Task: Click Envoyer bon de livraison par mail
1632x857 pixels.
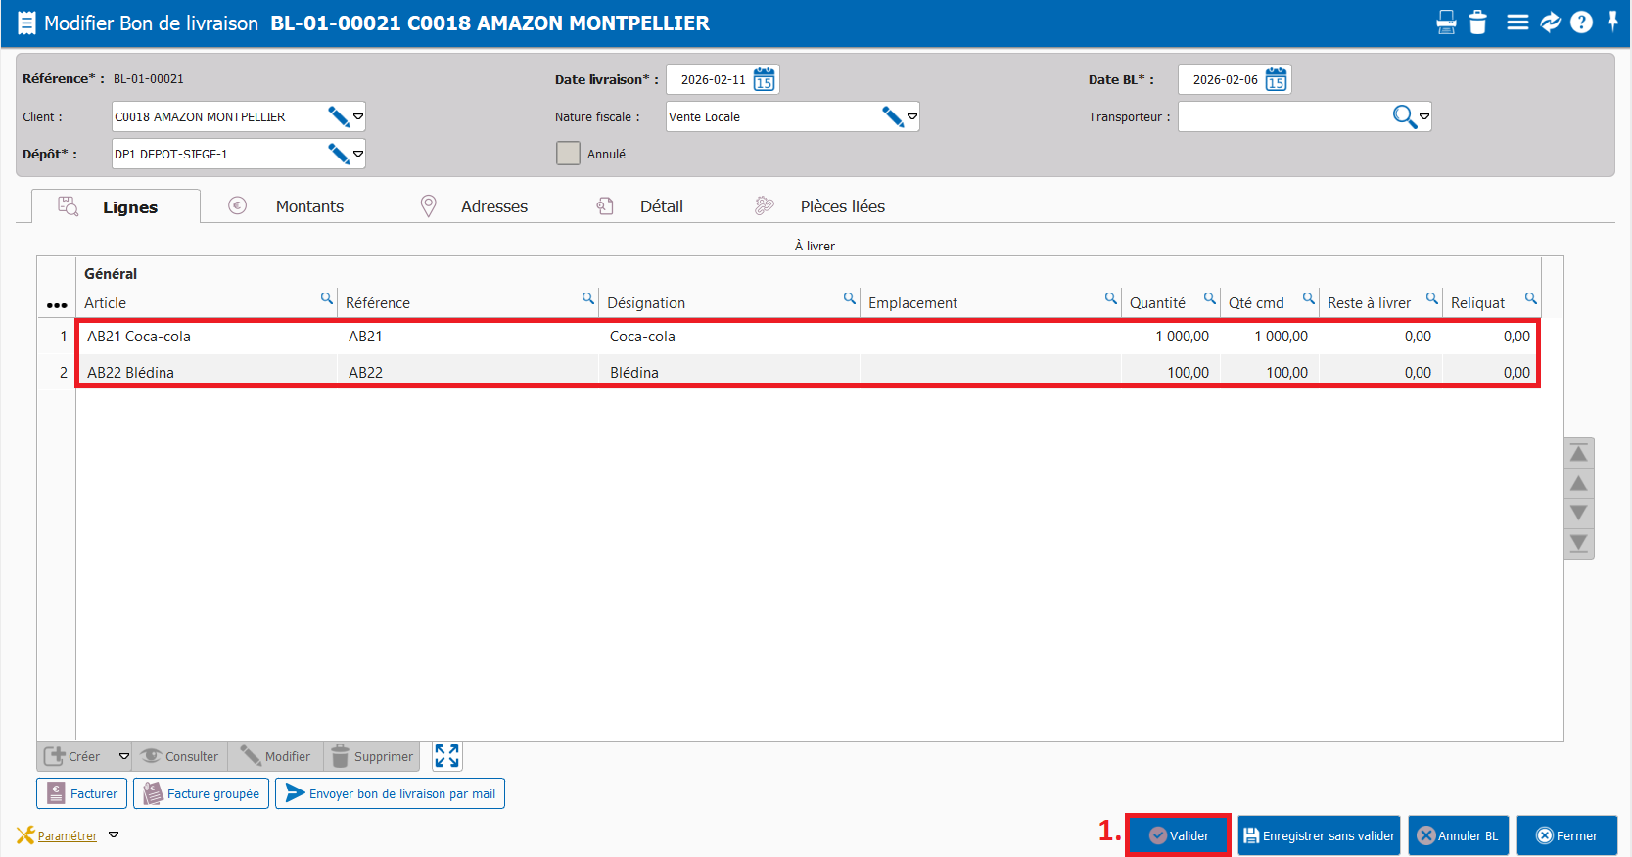Action: click(390, 793)
